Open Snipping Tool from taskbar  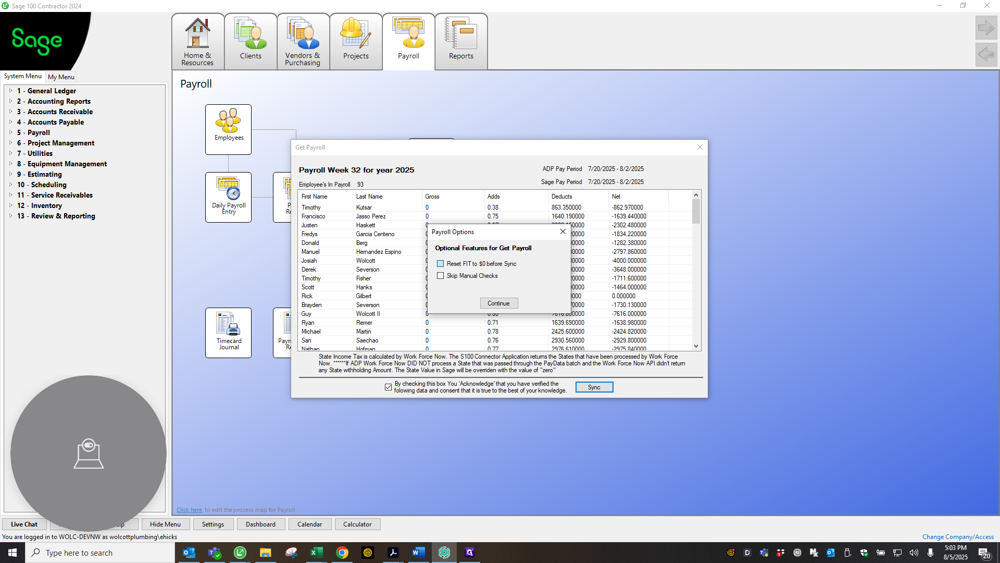pos(291,553)
